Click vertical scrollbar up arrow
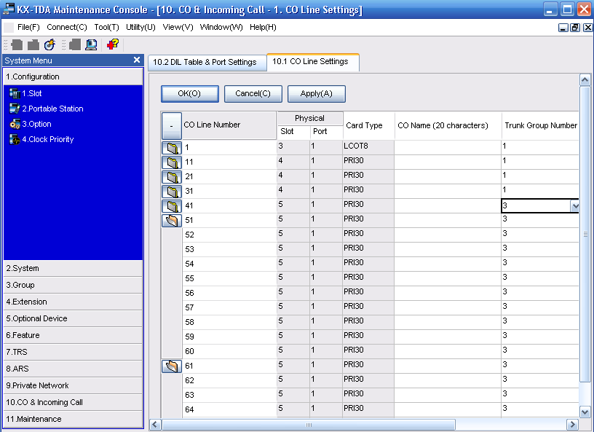 point(585,80)
